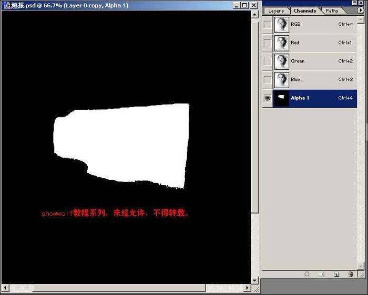Click the Alpha 1 channel thumbnail
The image size is (368, 295).
(282, 98)
